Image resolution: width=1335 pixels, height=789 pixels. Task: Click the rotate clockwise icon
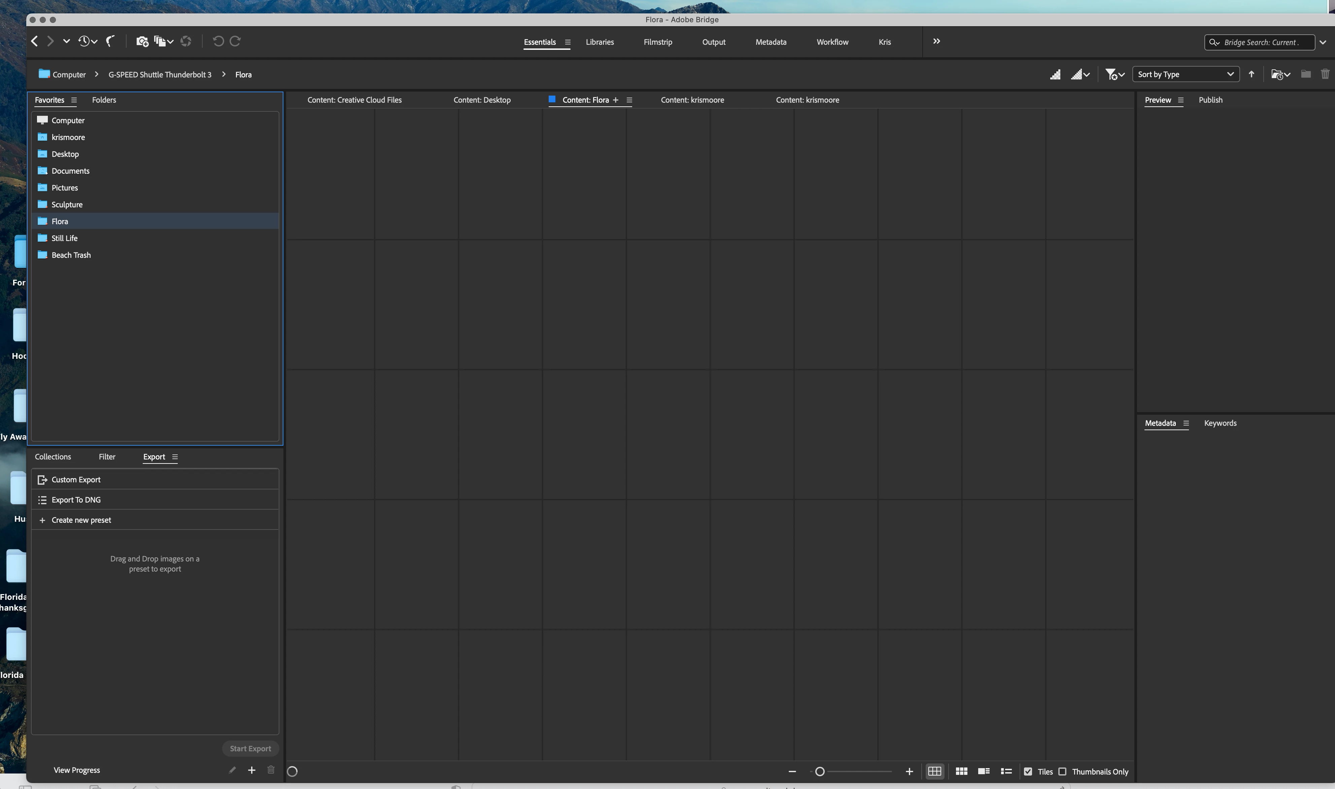click(235, 41)
